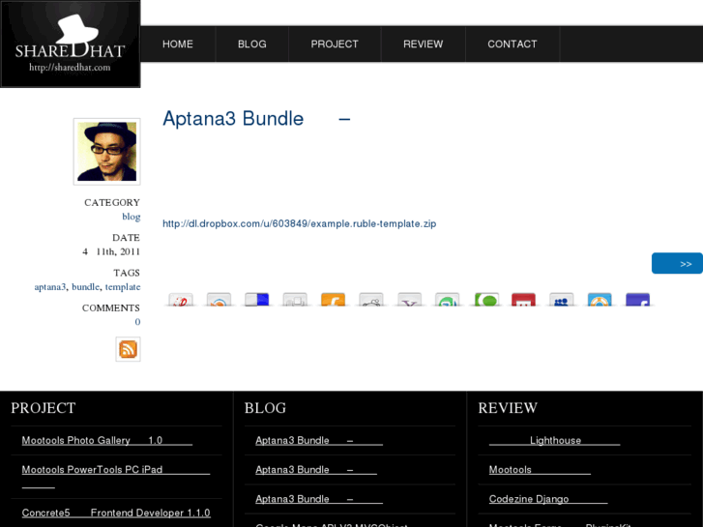Open the REVIEW navigation item

[423, 44]
